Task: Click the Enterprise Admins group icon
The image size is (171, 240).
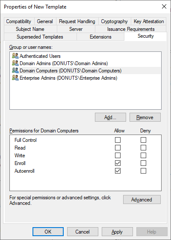Action: pos(15,78)
